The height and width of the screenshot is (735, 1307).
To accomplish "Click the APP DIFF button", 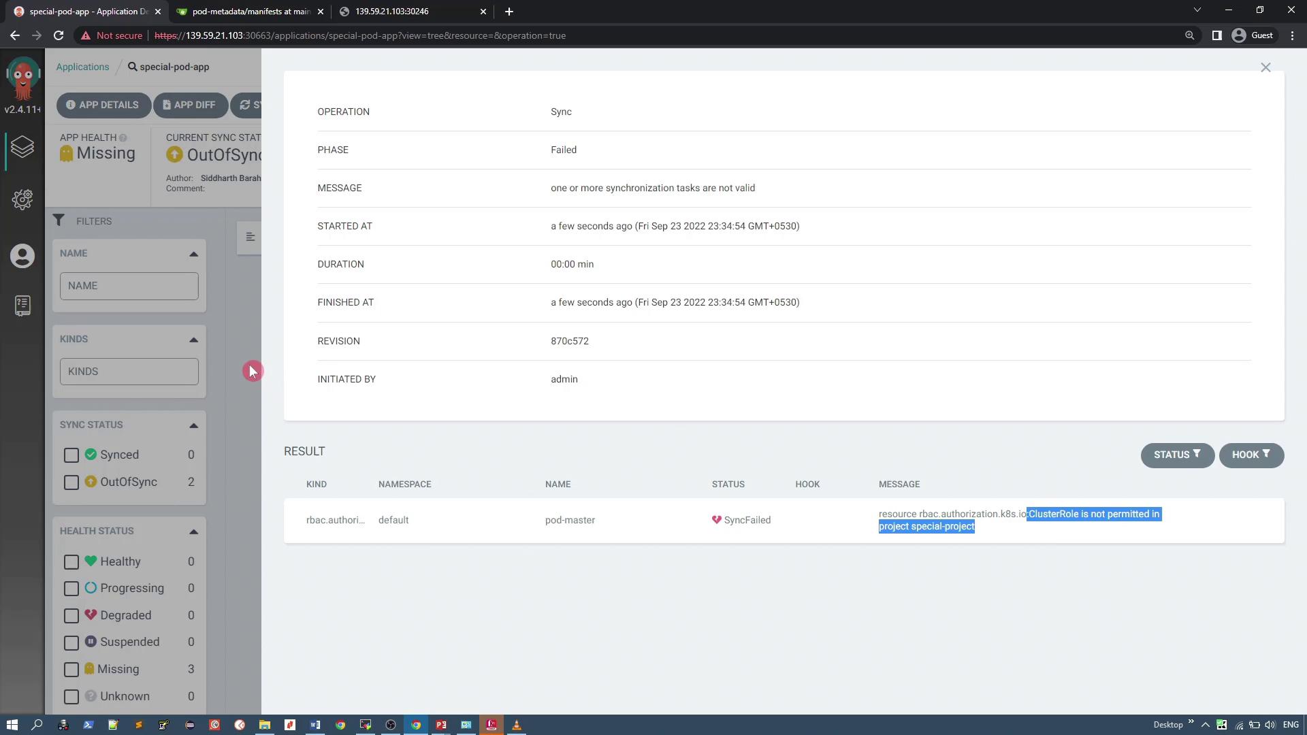I will coord(190,105).
